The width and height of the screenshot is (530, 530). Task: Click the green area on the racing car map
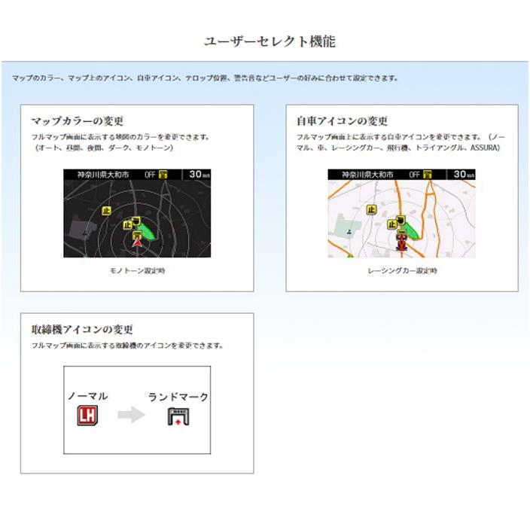[x=412, y=230]
